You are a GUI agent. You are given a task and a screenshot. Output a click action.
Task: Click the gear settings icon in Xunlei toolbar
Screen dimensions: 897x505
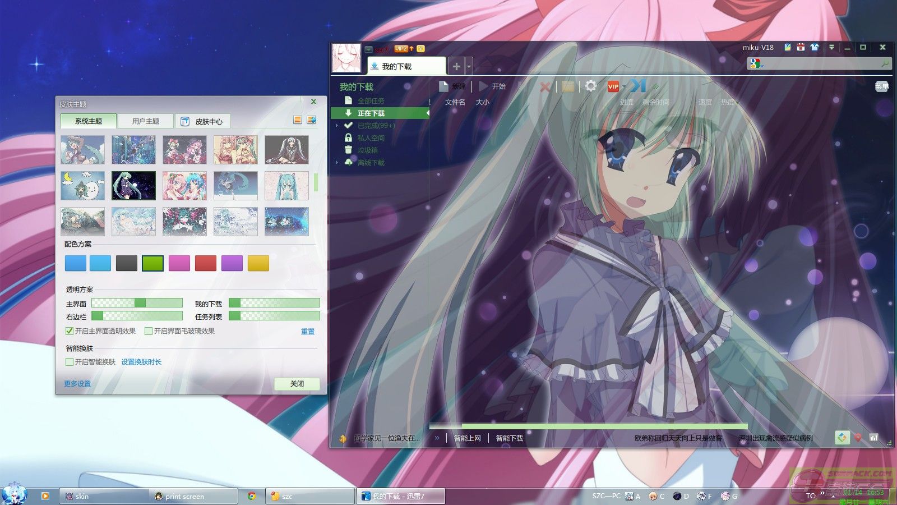coord(590,86)
